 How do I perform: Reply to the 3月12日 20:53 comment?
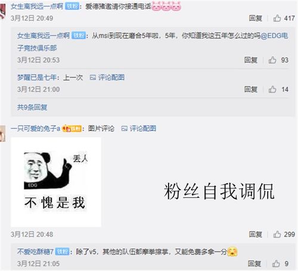point(251,60)
